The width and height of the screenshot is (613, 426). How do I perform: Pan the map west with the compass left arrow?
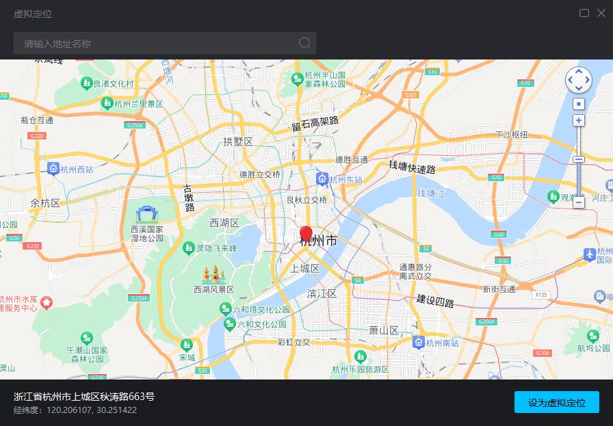(571, 80)
